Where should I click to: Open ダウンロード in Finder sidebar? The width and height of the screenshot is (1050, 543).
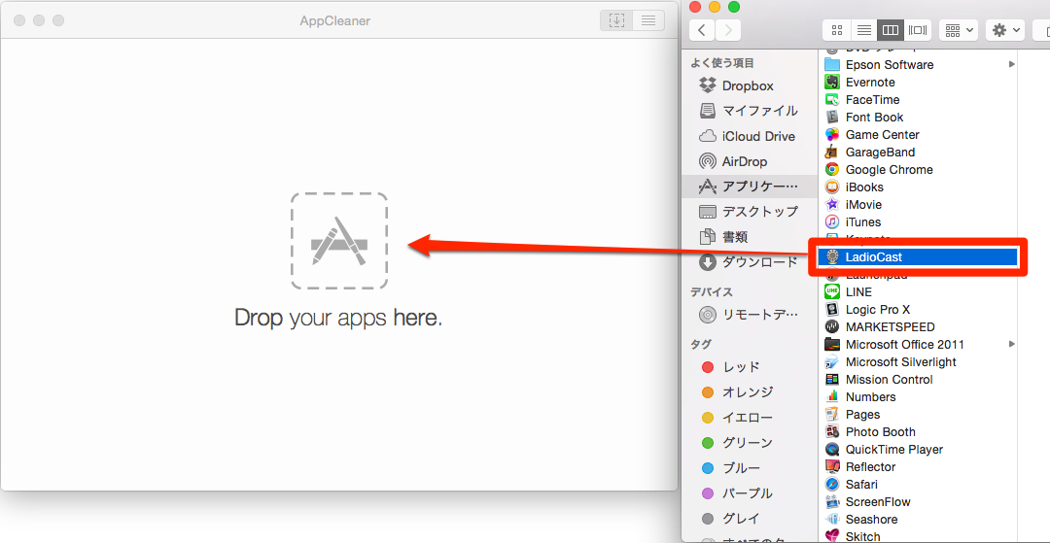749,262
